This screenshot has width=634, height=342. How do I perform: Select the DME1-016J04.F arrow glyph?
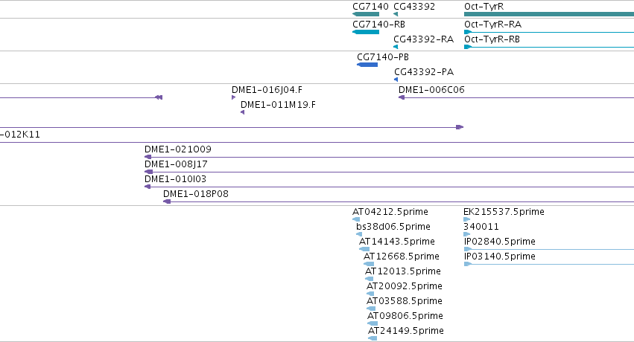click(x=233, y=97)
